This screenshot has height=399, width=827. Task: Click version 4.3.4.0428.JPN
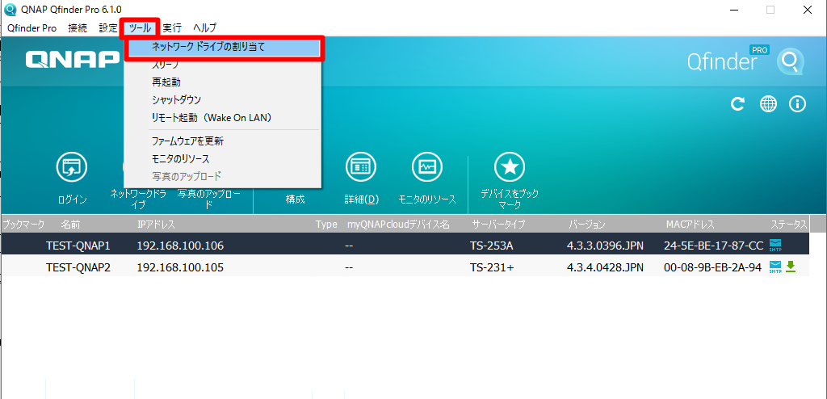(x=605, y=267)
